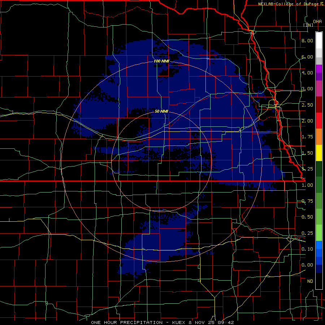Screen dimensions: 325x325
Task: Click the 100 NMI range ring label
Action: [x=161, y=61]
